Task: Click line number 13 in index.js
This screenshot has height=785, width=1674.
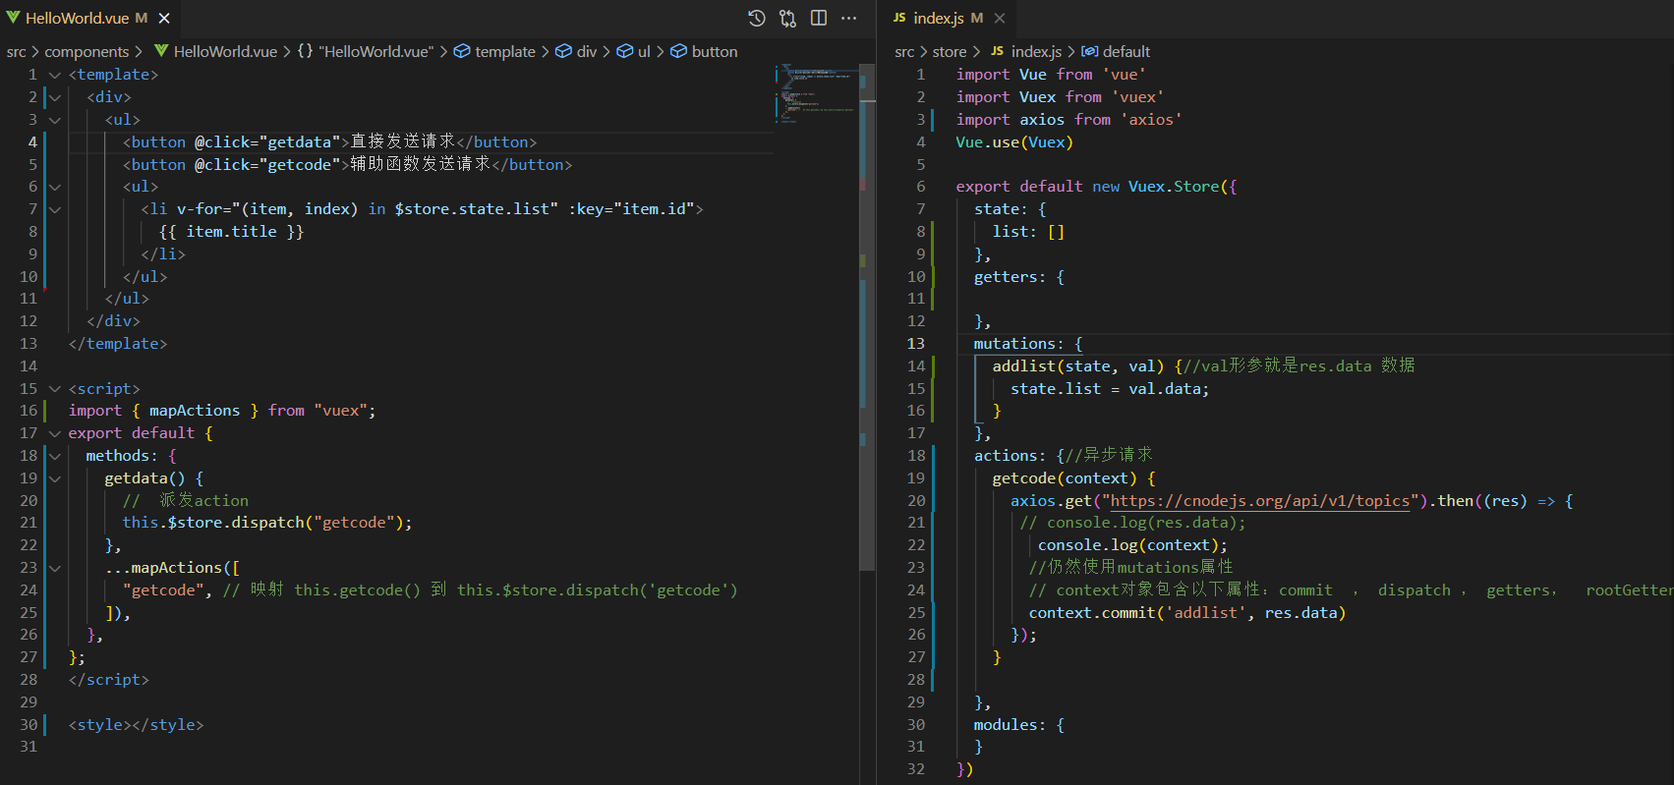Action: 916,344
